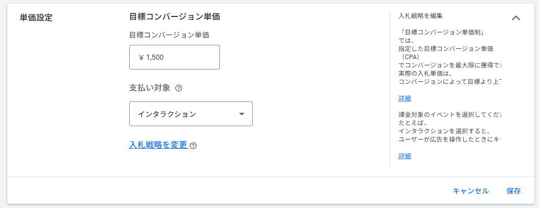Save the settings with the 保存 button
The height and width of the screenshot is (208, 539).
click(513, 191)
